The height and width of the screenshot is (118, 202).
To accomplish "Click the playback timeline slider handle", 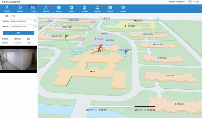I will click(x=133, y=107).
